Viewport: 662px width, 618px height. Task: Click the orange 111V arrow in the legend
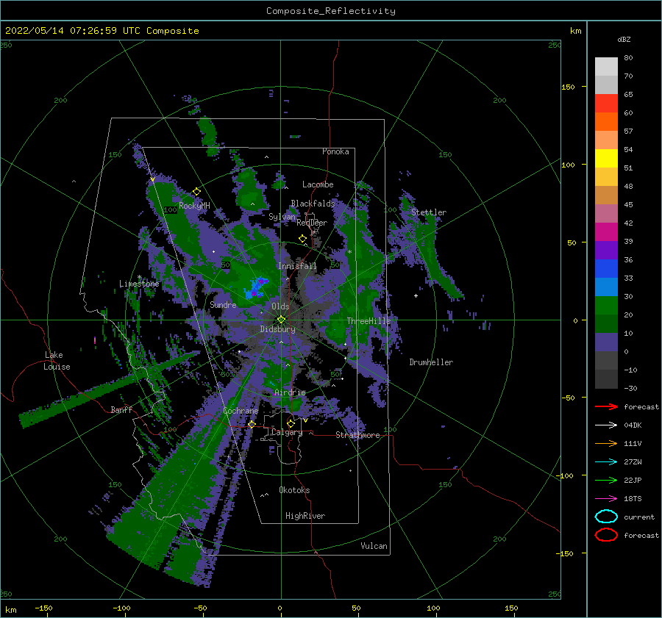(x=606, y=443)
